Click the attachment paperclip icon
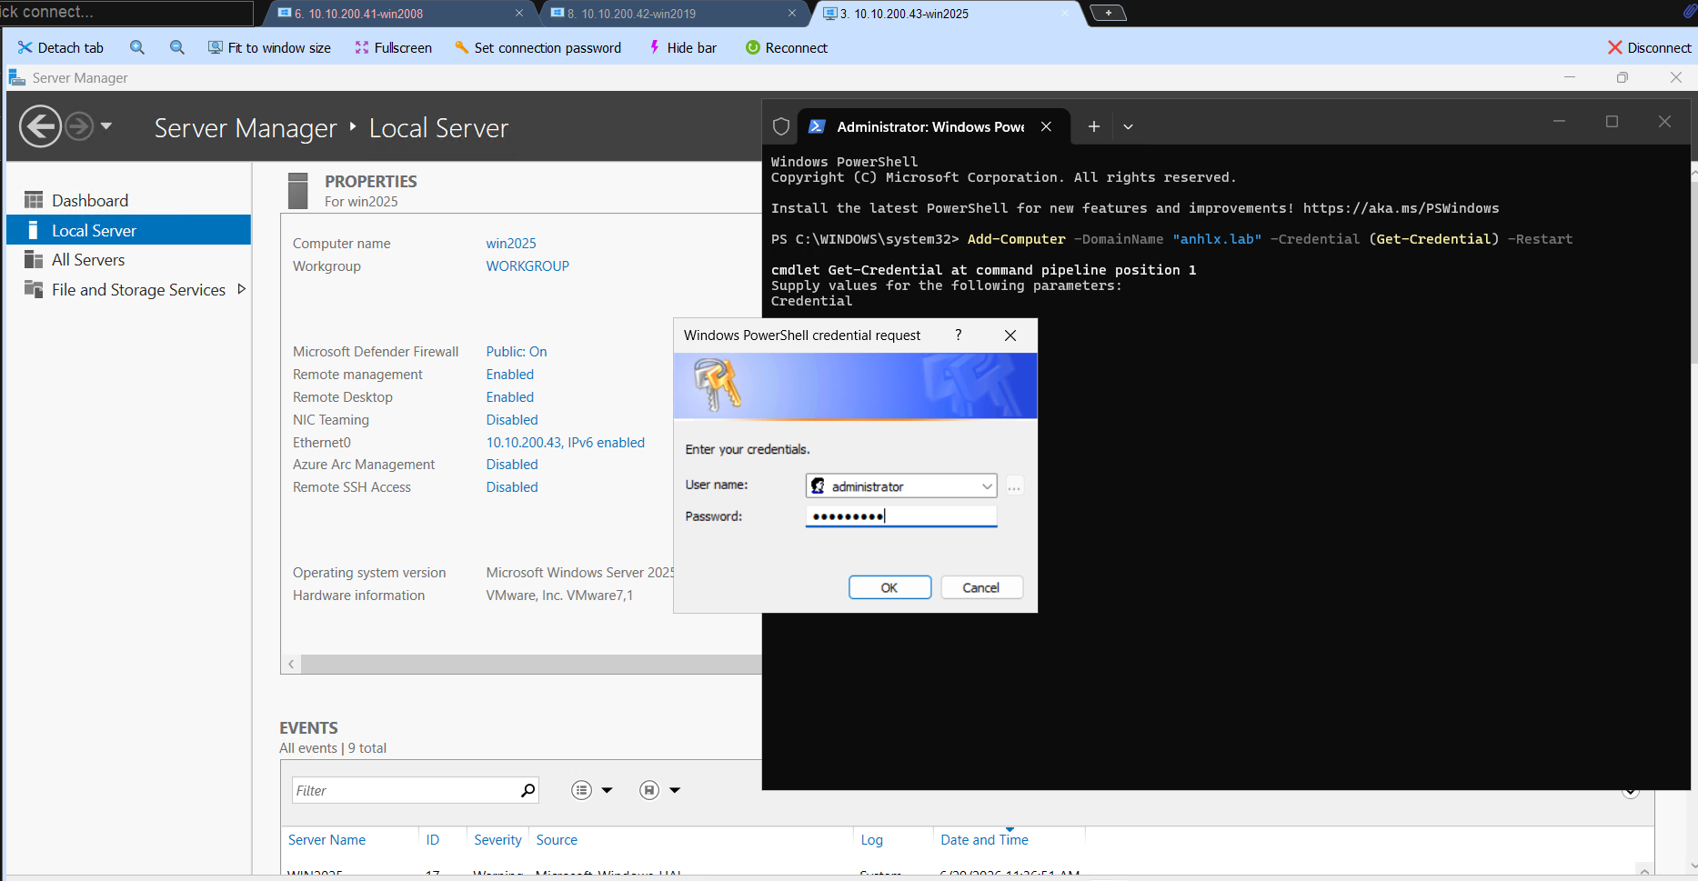 [x=1689, y=11]
